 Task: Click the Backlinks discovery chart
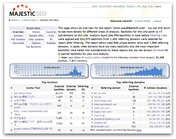point(49,71)
